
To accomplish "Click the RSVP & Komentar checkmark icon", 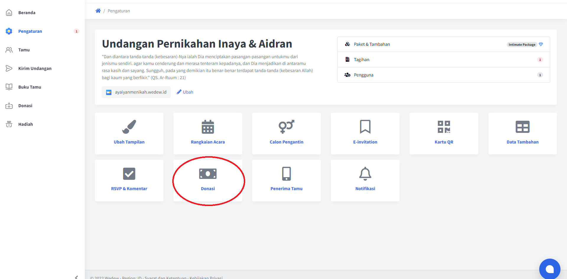I will (129, 174).
